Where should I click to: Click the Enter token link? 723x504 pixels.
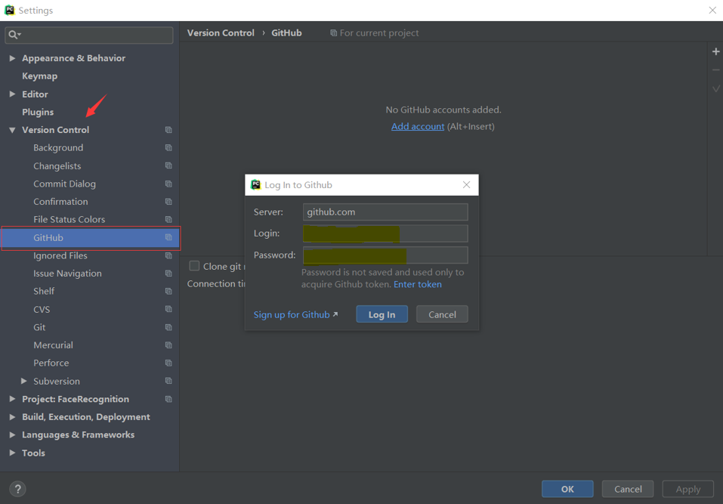point(417,285)
